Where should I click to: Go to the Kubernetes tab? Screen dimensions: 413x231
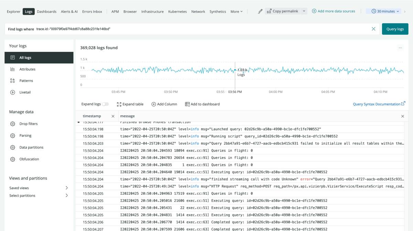(x=177, y=12)
